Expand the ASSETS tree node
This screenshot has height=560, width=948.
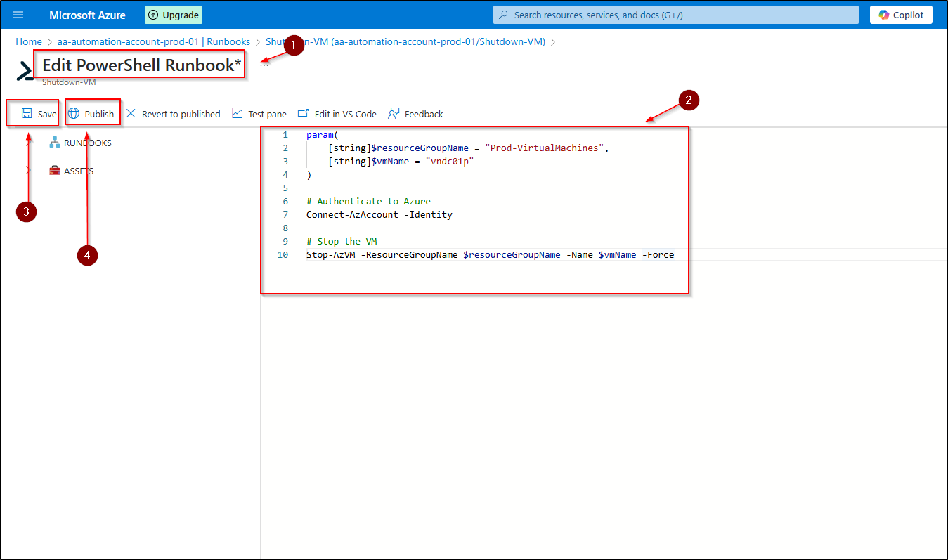coord(28,171)
